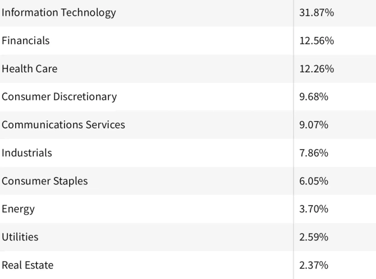Click the Information Technology sector name
Image resolution: width=376 pixels, height=279 pixels.
click(x=59, y=12)
